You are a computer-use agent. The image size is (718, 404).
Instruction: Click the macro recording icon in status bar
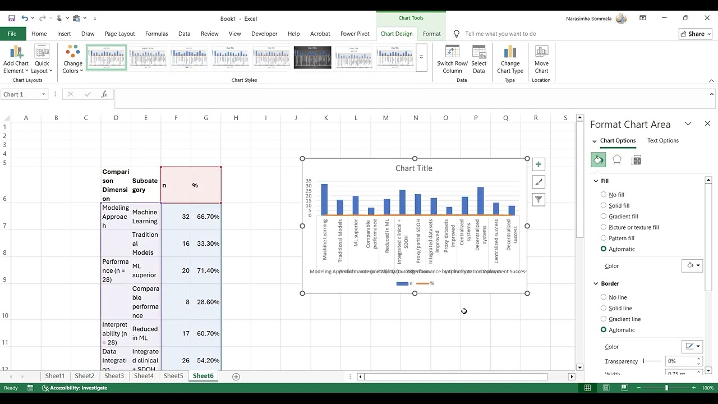[30, 388]
